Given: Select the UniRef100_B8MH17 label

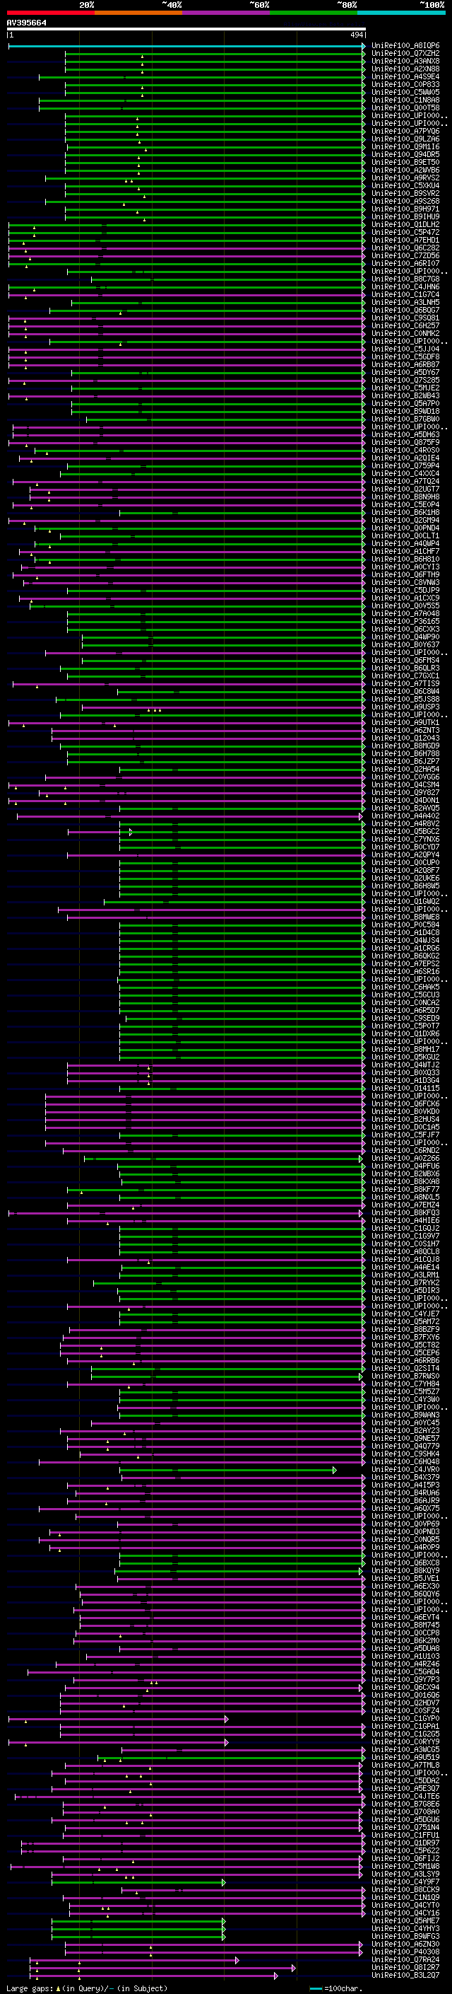Looking at the screenshot, I should point(405,1050).
